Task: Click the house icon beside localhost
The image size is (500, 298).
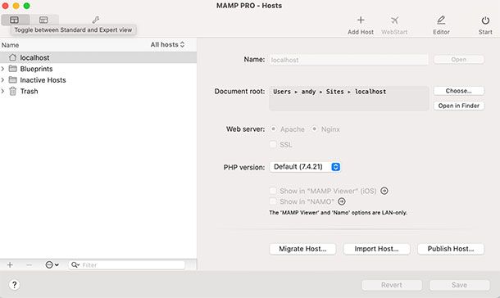Action: [x=12, y=57]
